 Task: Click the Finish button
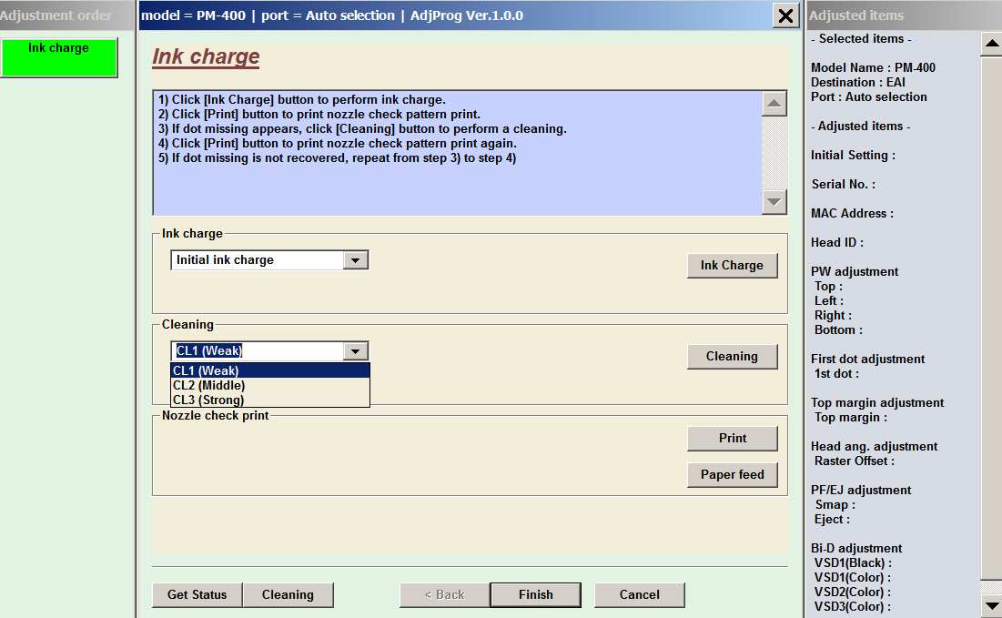point(536,595)
